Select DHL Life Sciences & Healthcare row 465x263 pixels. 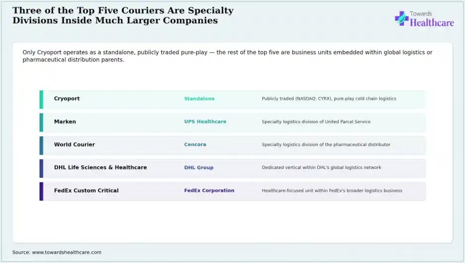point(232,168)
